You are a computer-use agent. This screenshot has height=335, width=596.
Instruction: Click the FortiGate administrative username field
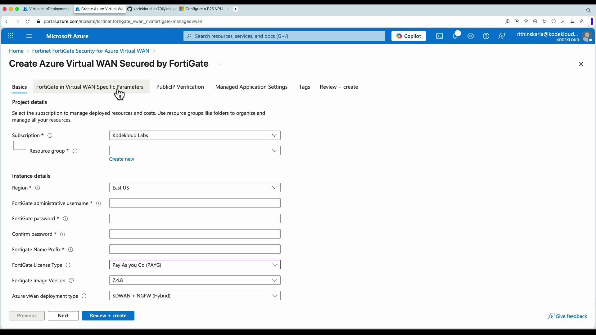(x=195, y=203)
